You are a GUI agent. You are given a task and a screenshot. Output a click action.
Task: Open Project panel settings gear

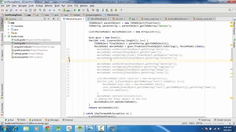coord(53,19)
